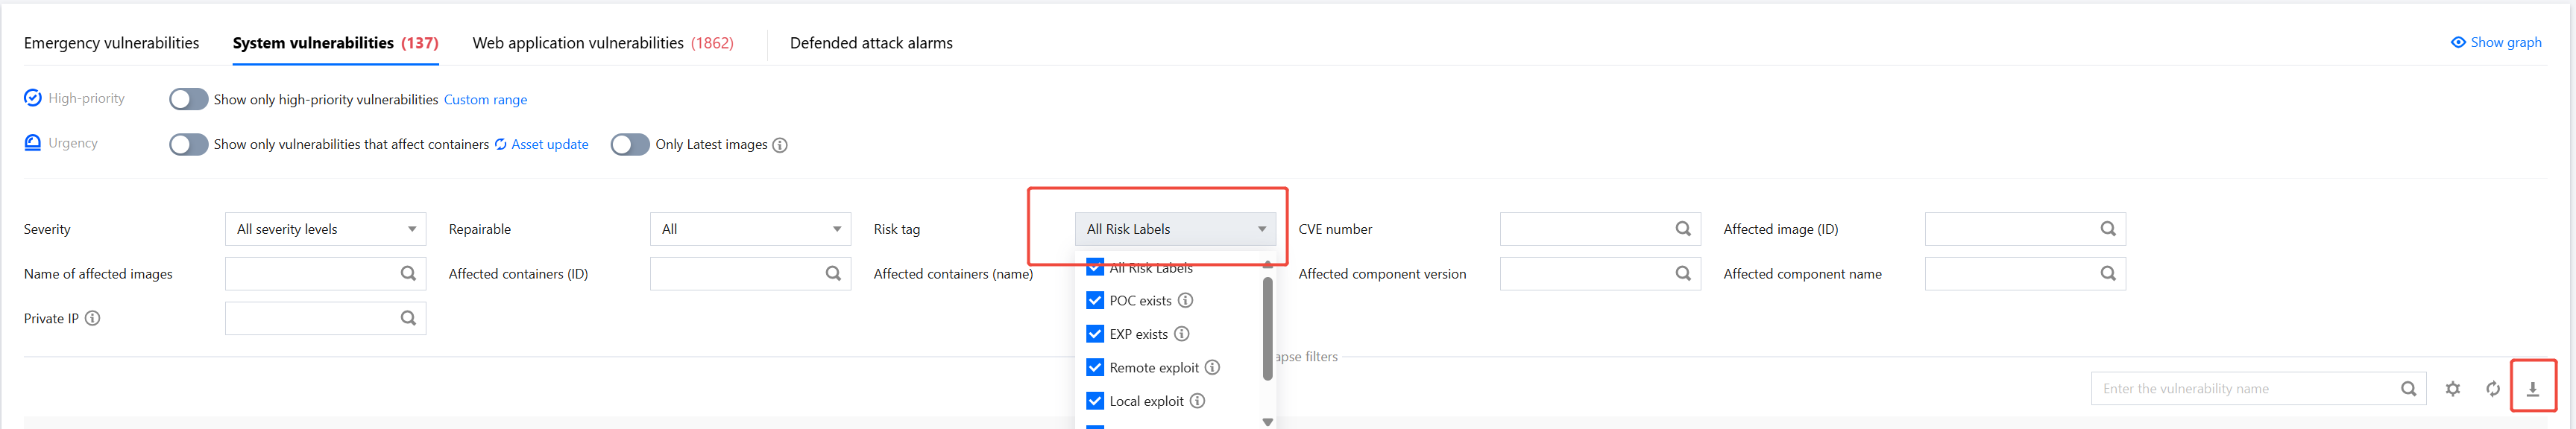
Task: Toggle Show only high-priority vulnerabilities switch
Action: click(x=188, y=99)
